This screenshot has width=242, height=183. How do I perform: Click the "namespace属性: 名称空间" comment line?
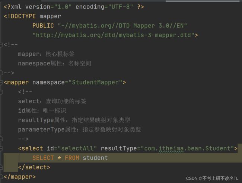55,64
